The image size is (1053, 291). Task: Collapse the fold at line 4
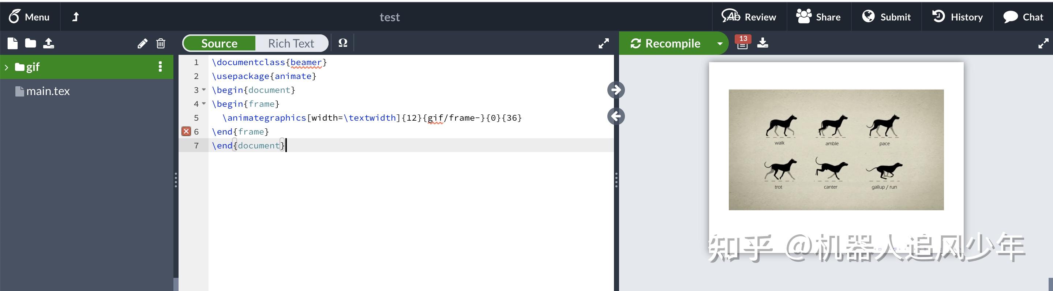[x=204, y=103]
